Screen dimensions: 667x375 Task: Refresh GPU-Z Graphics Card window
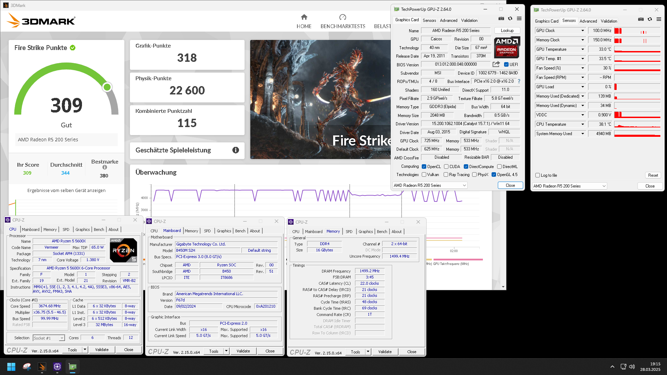pyautogui.click(x=510, y=19)
